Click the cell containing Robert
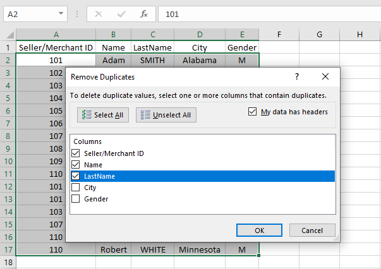The width and height of the screenshot is (381, 269). [114, 249]
